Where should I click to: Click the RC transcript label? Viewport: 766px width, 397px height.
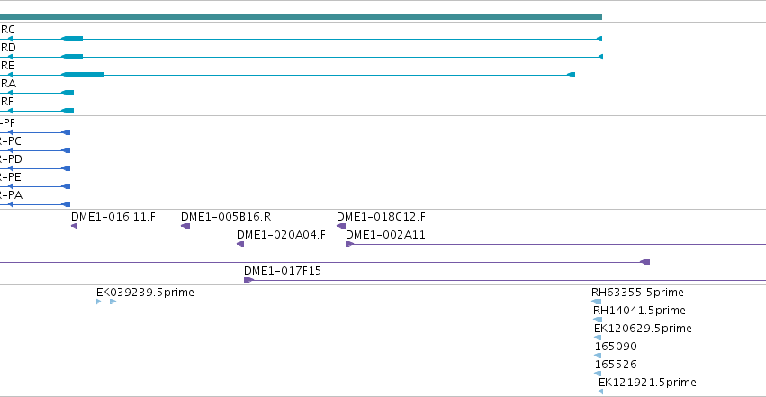pos(8,30)
